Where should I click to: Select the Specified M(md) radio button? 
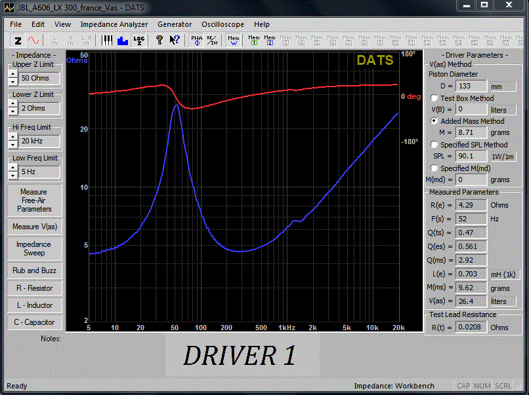tap(434, 168)
